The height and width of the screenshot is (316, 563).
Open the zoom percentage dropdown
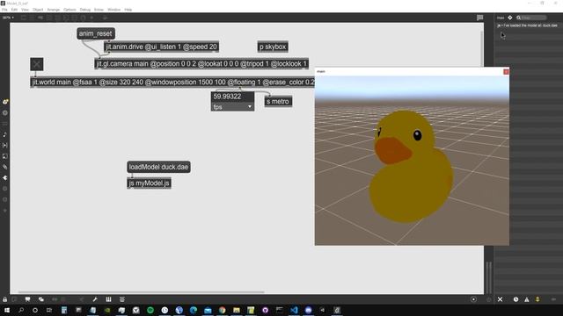pos(8,18)
